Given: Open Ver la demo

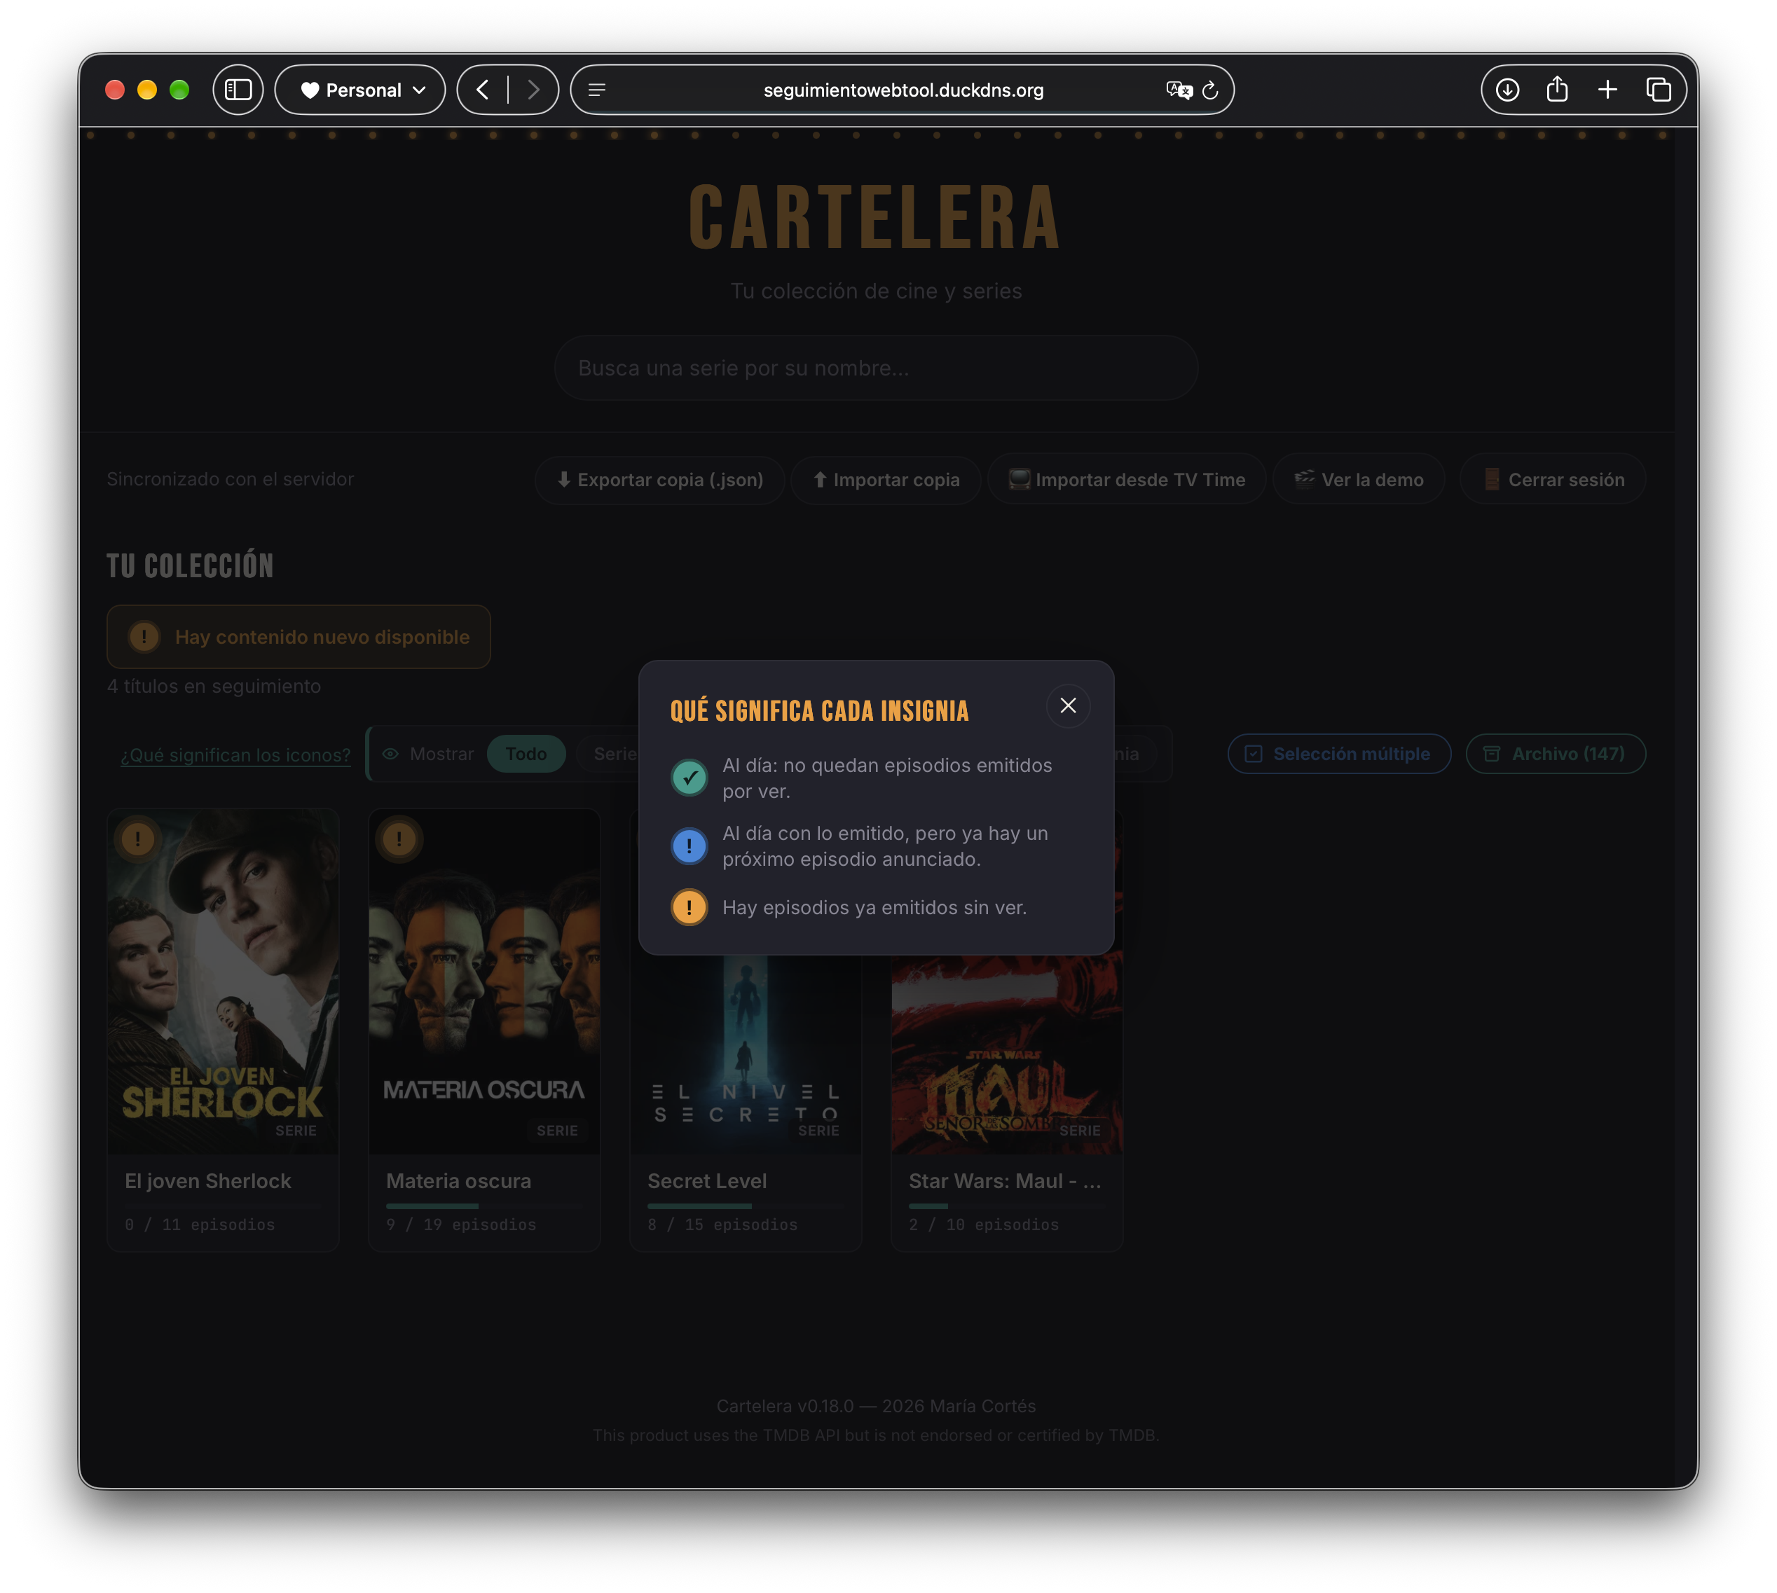Looking at the screenshot, I should (1359, 480).
